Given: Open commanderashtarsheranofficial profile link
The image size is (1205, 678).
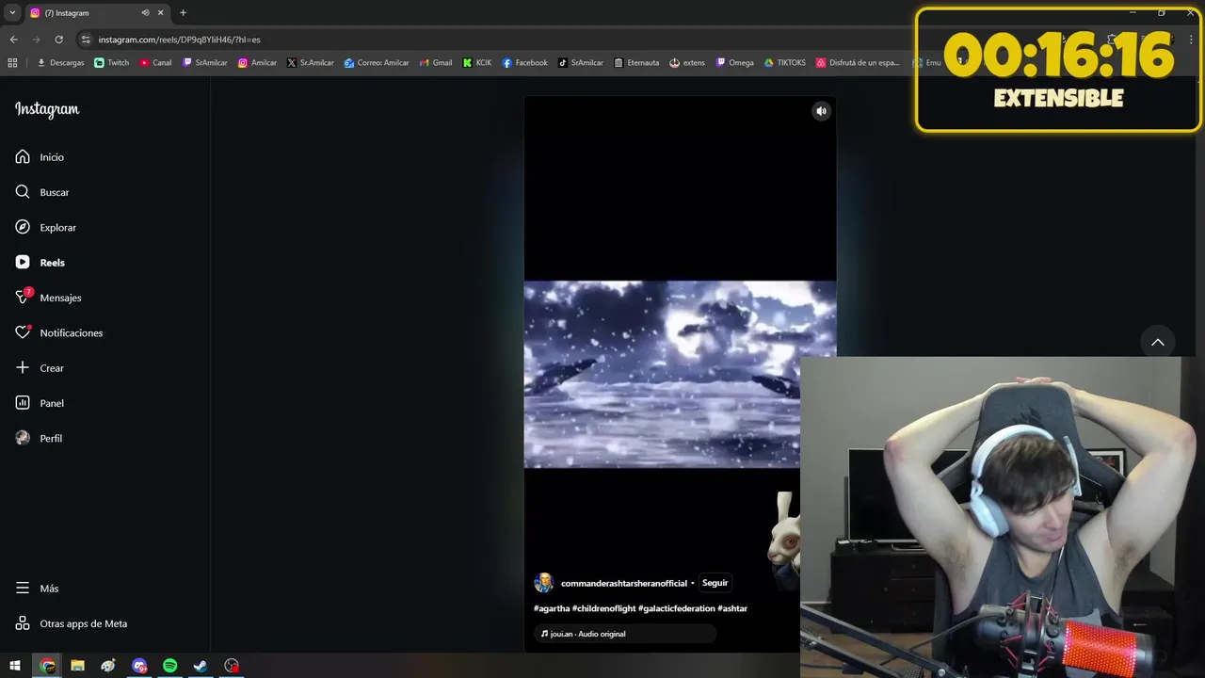Looking at the screenshot, I should 624,583.
